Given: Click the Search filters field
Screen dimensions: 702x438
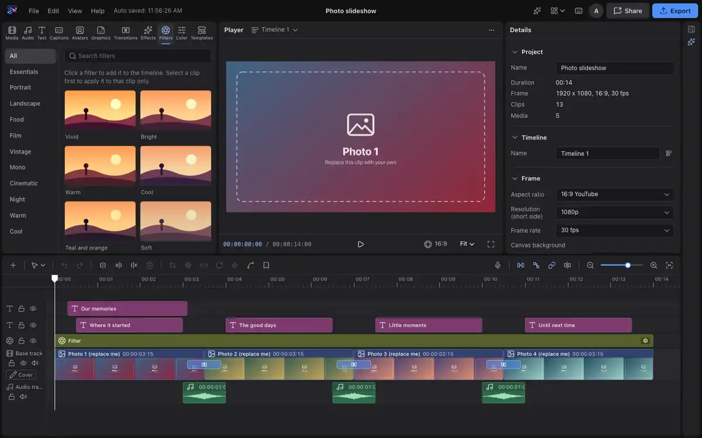Looking at the screenshot, I should tap(137, 55).
